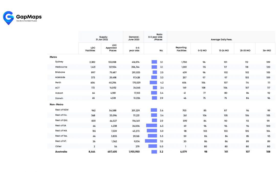Click the GapMaps pin logo icon

pos(8,18)
